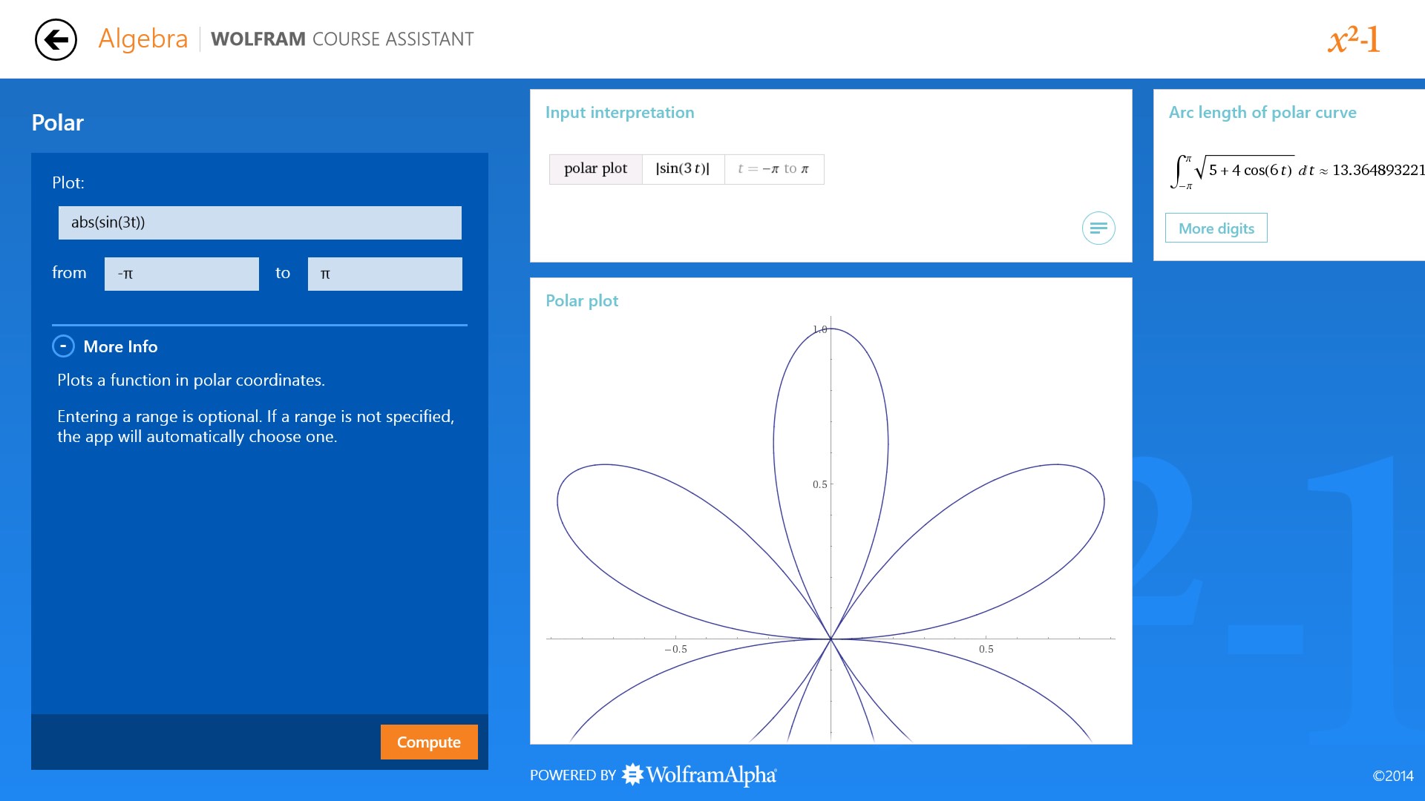Click the |sin(3t)| interpretation cell
The width and height of the screenshot is (1425, 801).
tap(682, 169)
